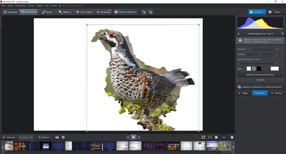This screenshot has height=154, width=286.
Task: Open the fit-to-screen icon
Action: click(x=203, y=137)
